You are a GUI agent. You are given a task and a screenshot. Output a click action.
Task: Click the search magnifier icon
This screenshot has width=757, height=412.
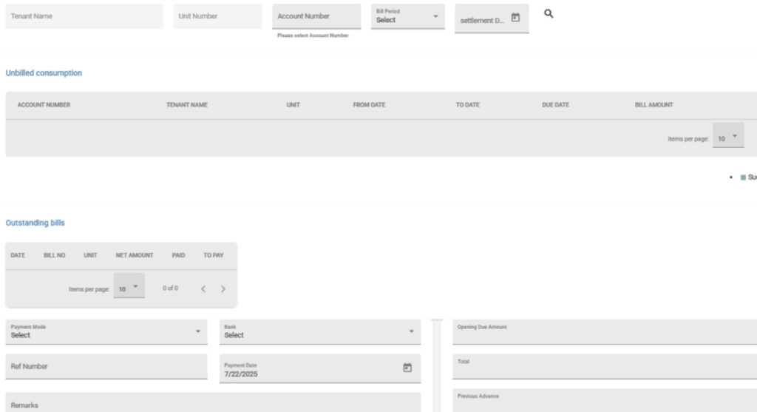point(549,14)
